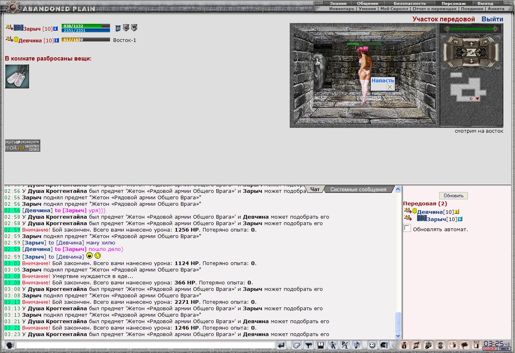The width and height of the screenshot is (515, 353).
Task: Pick up the dog tags item thumbnail
Action: 17,76
